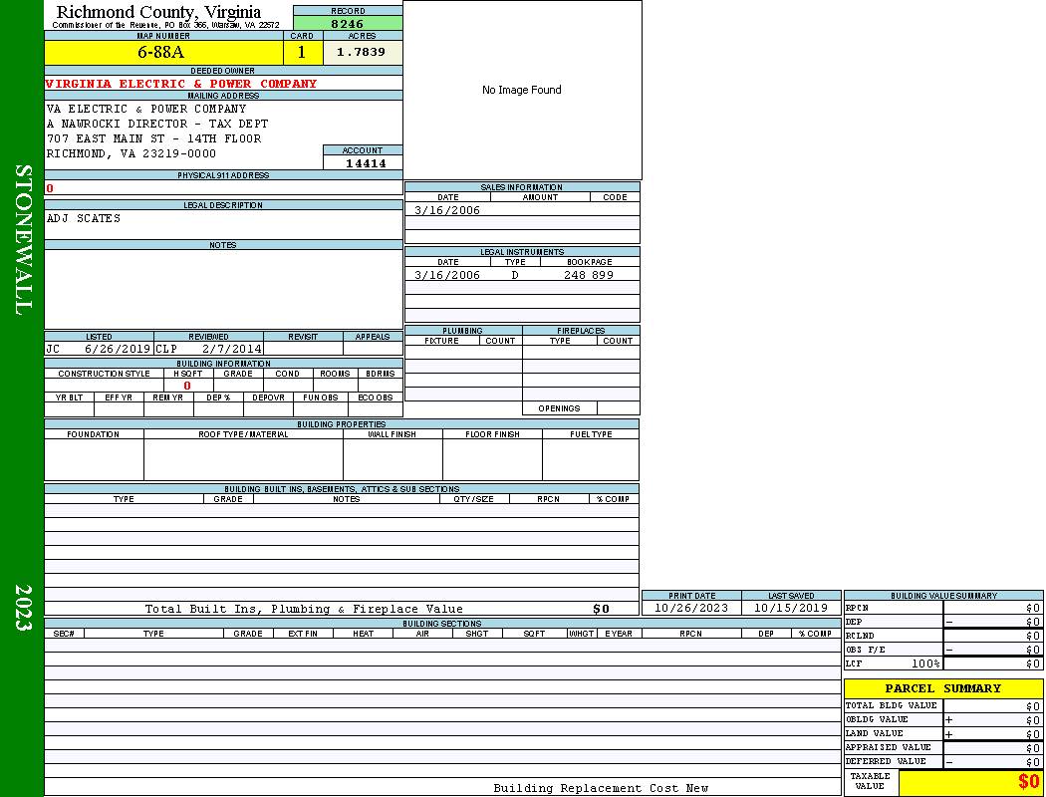Click the account number 14414
The image size is (1046, 797).
[x=365, y=163]
